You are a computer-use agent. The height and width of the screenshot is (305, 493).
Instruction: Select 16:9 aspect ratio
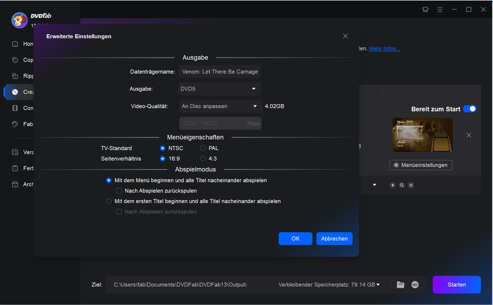[163, 159]
